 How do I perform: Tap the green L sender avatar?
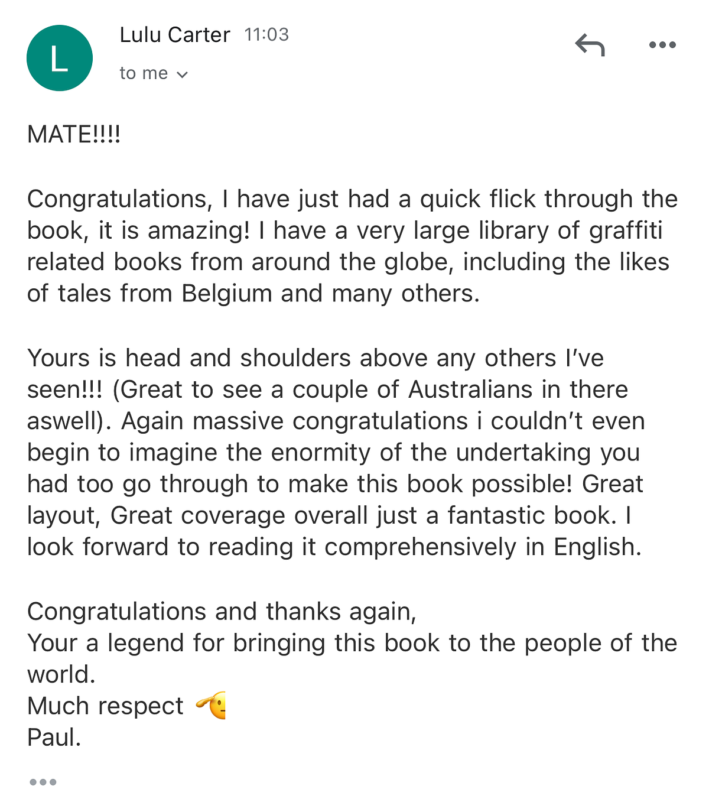click(x=60, y=58)
